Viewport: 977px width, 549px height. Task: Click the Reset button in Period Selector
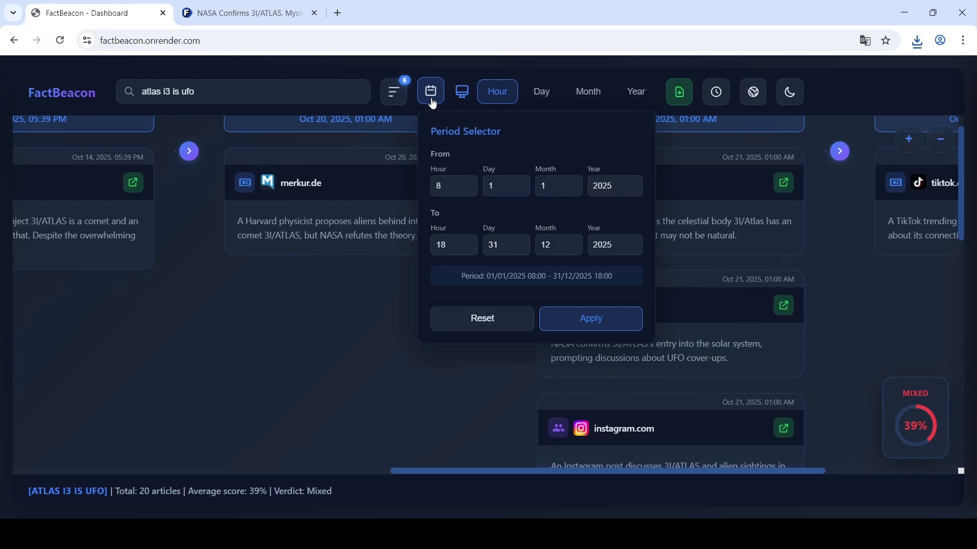point(482,319)
